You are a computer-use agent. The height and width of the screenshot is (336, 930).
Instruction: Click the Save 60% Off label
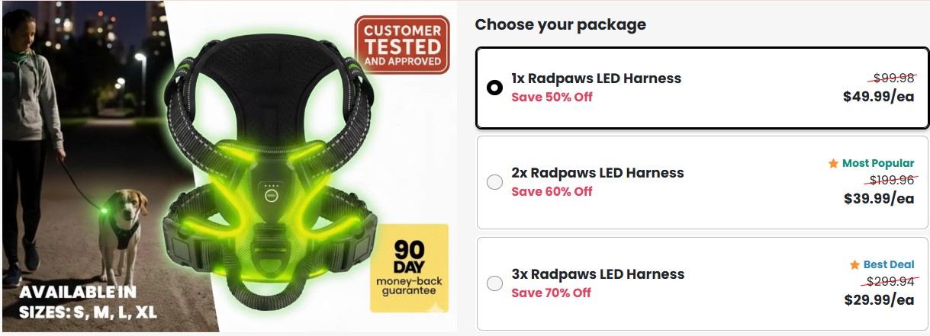552,191
